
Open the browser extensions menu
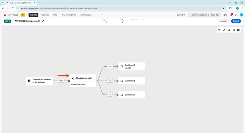[x=230, y=8]
